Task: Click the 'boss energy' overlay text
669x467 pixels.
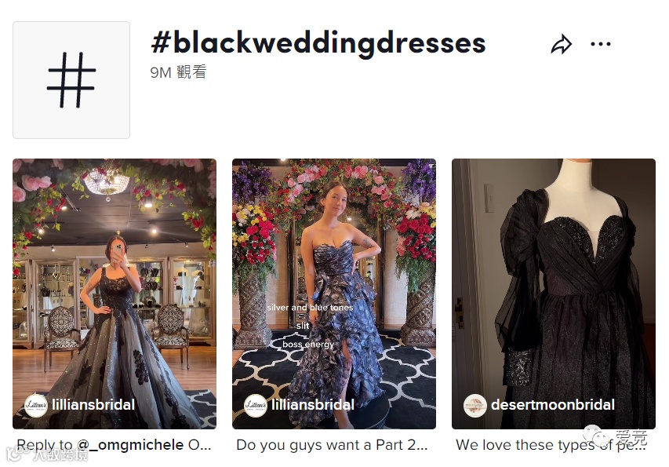Action: 308,344
